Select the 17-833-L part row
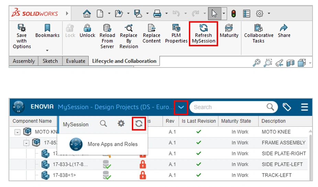The height and width of the screenshot is (187, 318). (159, 164)
